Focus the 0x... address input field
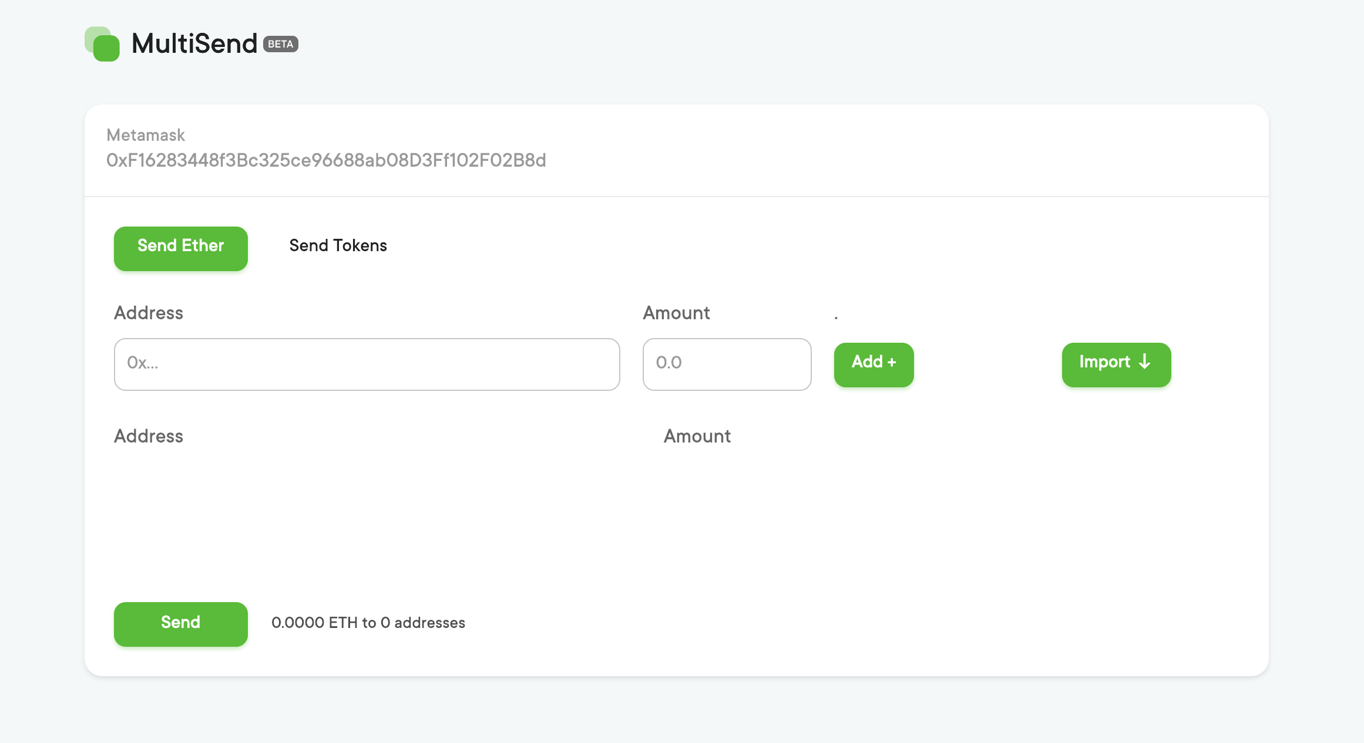The height and width of the screenshot is (743, 1364). tap(367, 364)
